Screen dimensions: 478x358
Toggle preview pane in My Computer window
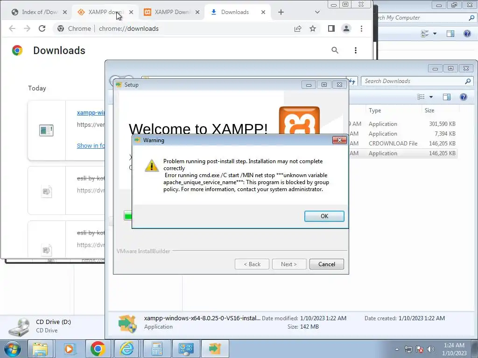point(450,34)
